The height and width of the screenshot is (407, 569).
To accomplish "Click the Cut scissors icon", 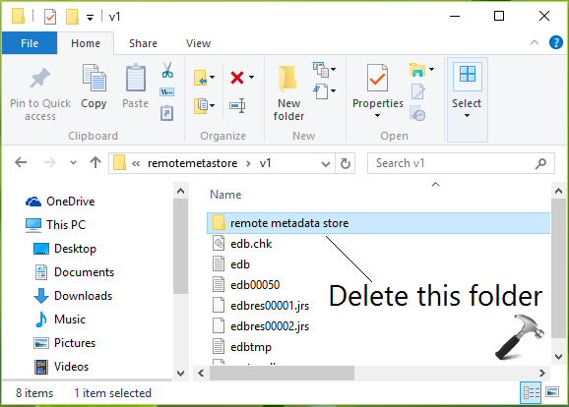I will click(x=167, y=70).
